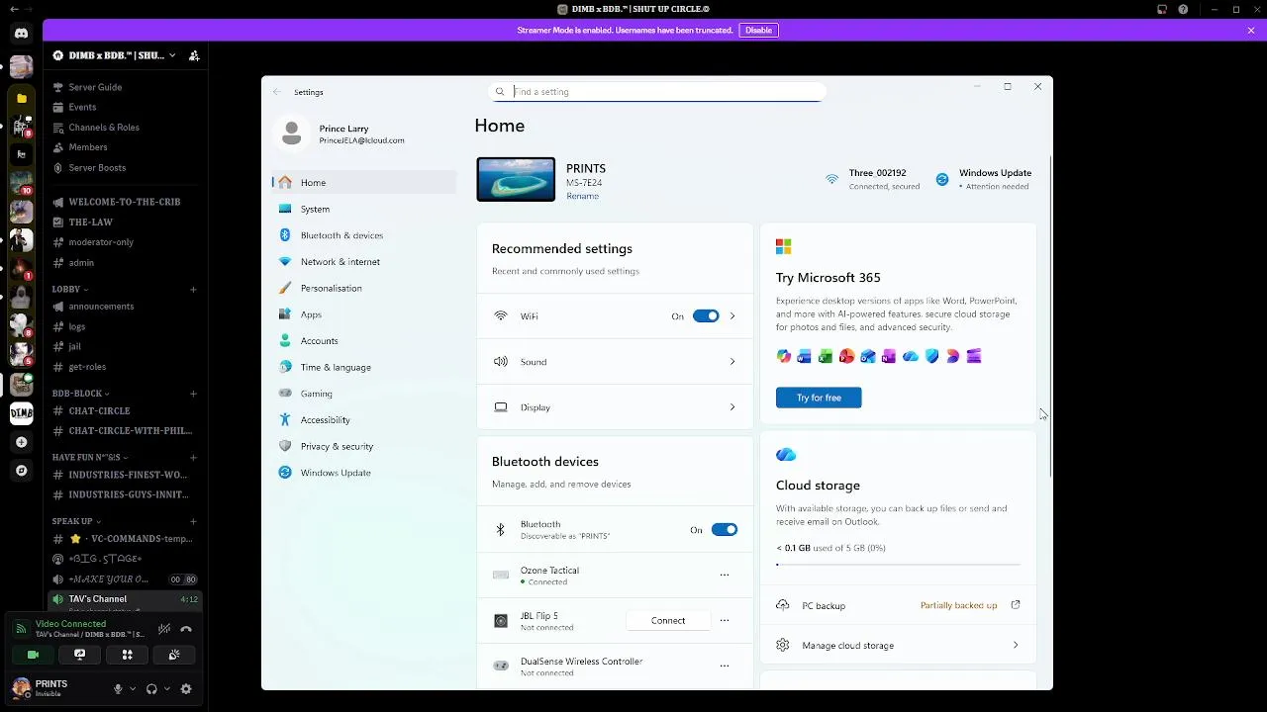Toggle noise suppression in voice panel
The image size is (1267, 712).
[x=164, y=629]
